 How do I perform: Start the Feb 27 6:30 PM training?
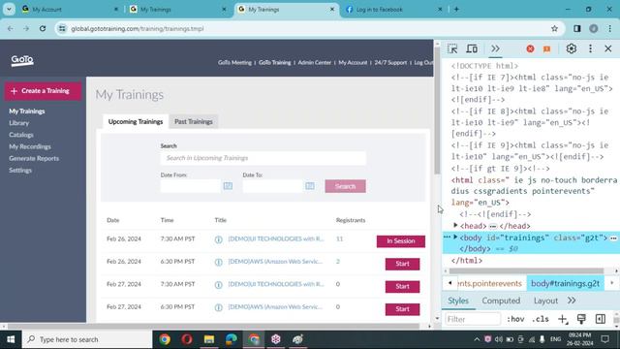point(402,309)
